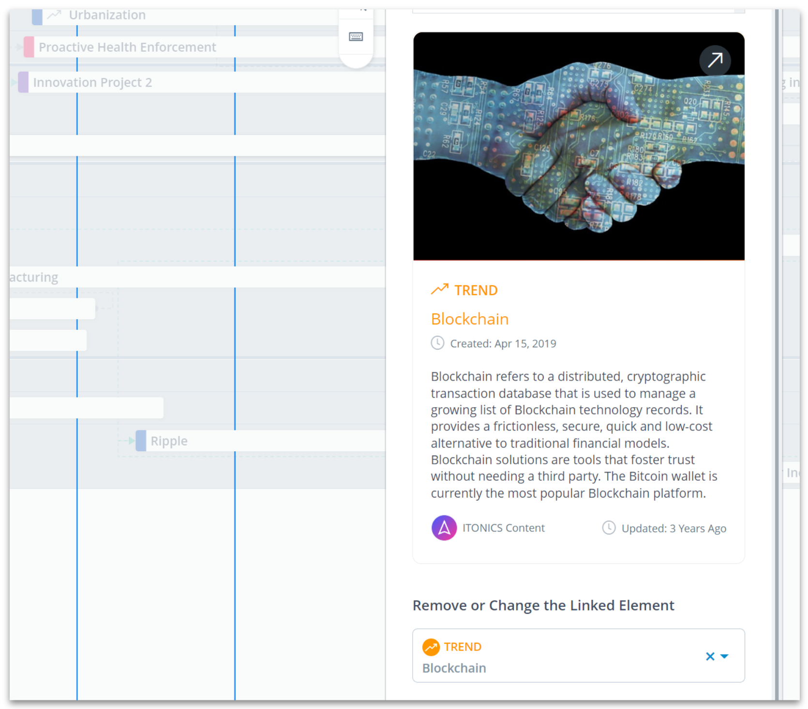Click the purple color tag of Innovation Project 2
Screen dimensions: 808x709
23,82
